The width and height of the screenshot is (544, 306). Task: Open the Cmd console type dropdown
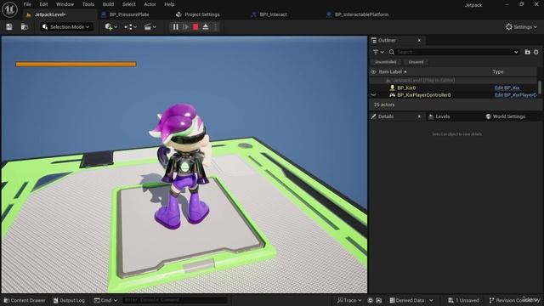coord(105,300)
